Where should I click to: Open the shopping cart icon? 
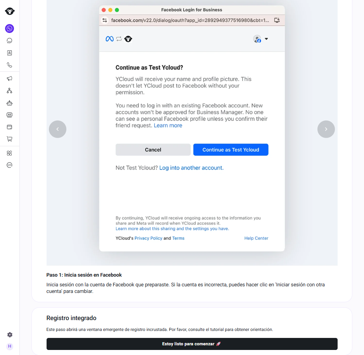10,139
